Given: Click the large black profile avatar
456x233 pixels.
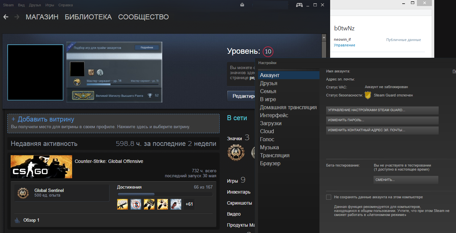Looking at the screenshot, I should coord(35,72).
